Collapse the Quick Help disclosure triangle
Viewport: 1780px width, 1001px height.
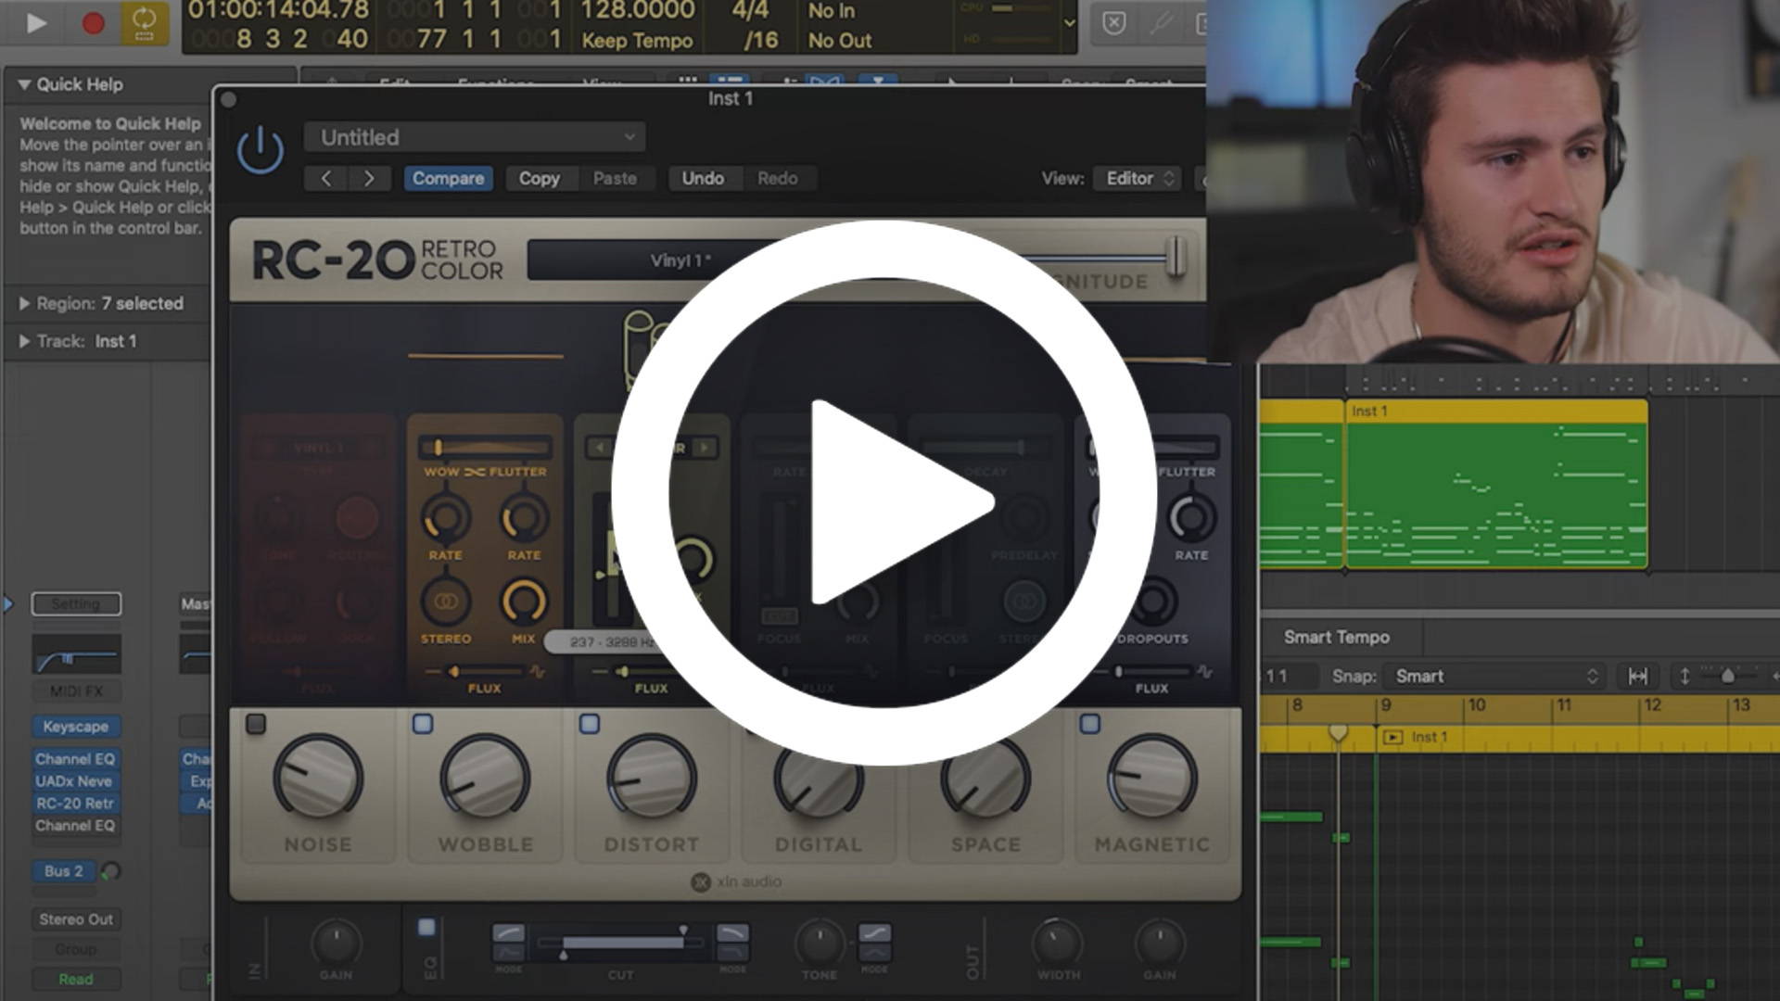coord(24,84)
